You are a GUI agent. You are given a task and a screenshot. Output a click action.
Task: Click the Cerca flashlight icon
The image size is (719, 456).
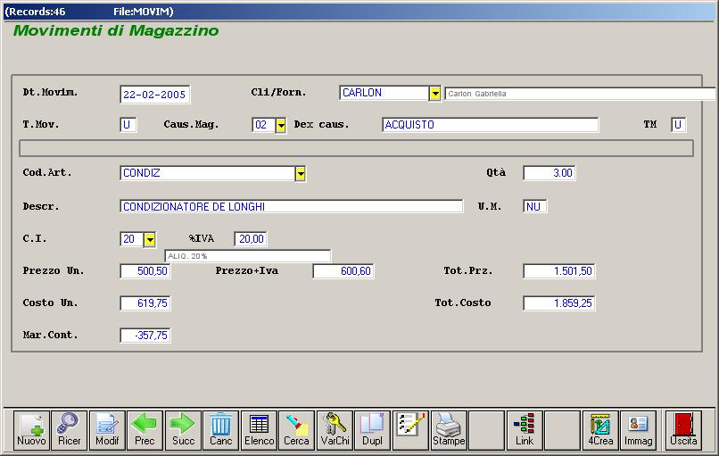(x=297, y=430)
